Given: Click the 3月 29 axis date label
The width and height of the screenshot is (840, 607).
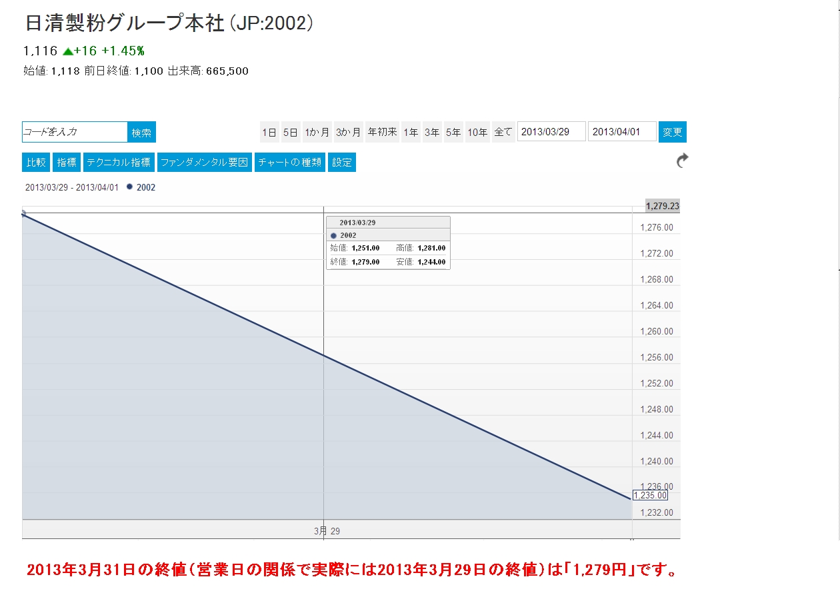Looking at the screenshot, I should click(327, 531).
